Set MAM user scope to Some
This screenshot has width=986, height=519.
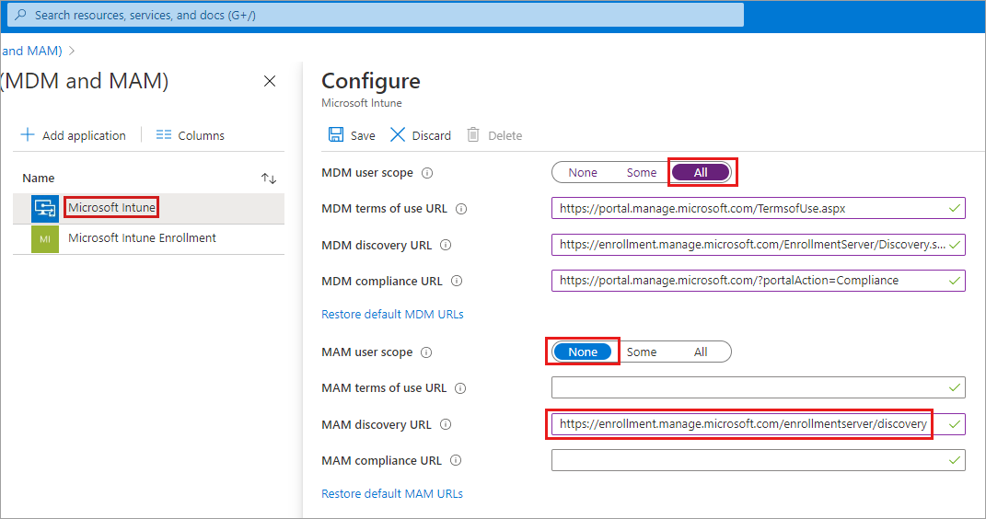pos(642,352)
